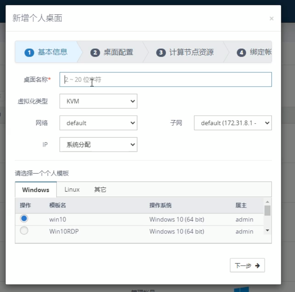Click template list scrollbar up arrow
Image resolution: width=295 pixels, height=292 pixels.
[x=267, y=202]
